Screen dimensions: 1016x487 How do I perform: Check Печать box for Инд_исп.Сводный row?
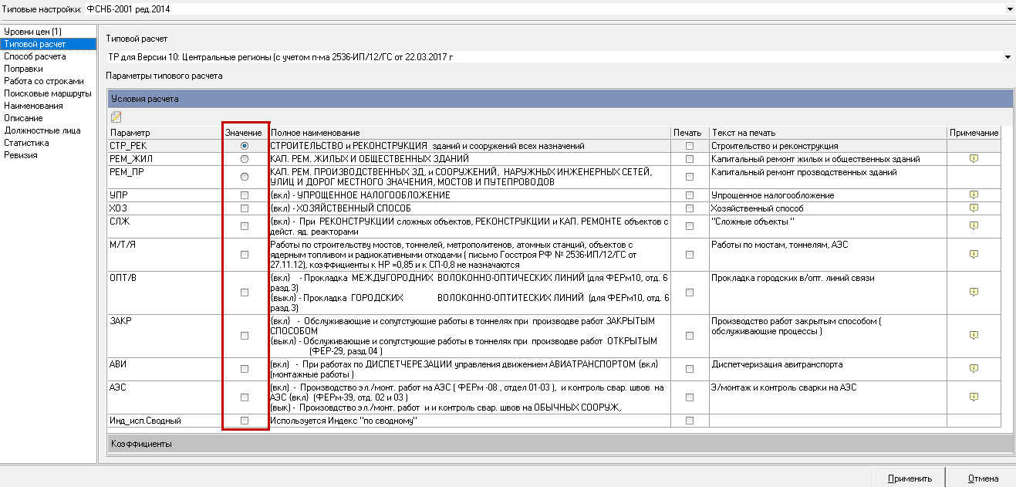(x=690, y=421)
